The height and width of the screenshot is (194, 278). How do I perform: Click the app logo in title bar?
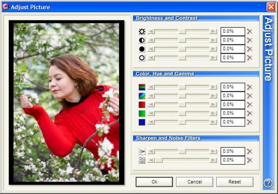[6, 7]
